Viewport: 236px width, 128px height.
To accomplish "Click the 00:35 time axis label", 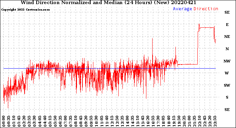I will [9, 121].
